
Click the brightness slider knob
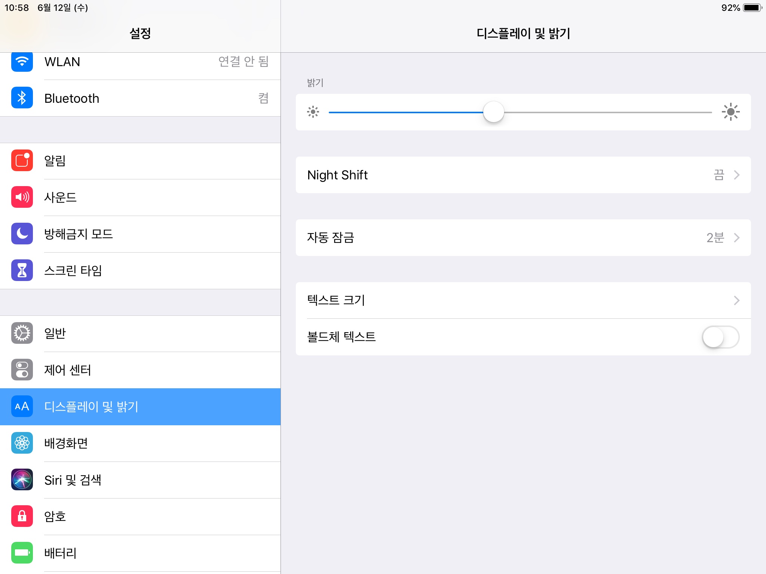pyautogui.click(x=494, y=112)
